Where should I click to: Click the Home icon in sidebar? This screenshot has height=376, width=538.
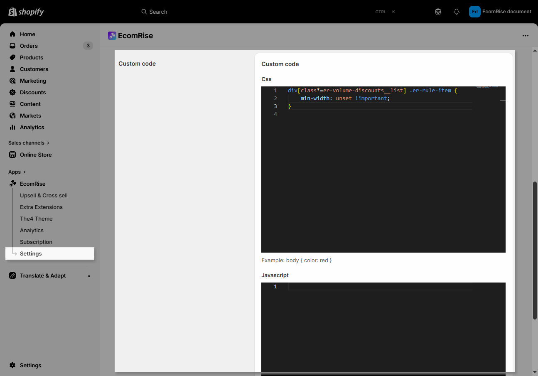tap(12, 34)
